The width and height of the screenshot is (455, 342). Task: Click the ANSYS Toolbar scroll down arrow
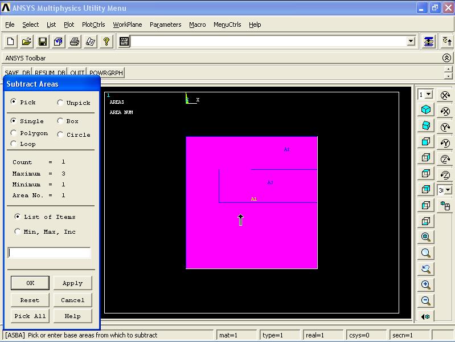coord(448,76)
